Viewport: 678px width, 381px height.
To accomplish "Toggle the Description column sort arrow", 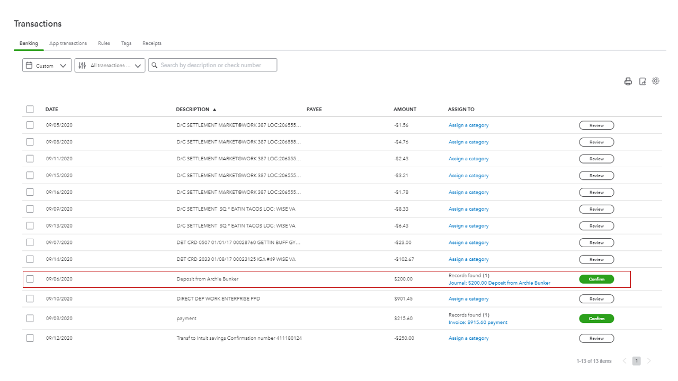I will (x=214, y=109).
